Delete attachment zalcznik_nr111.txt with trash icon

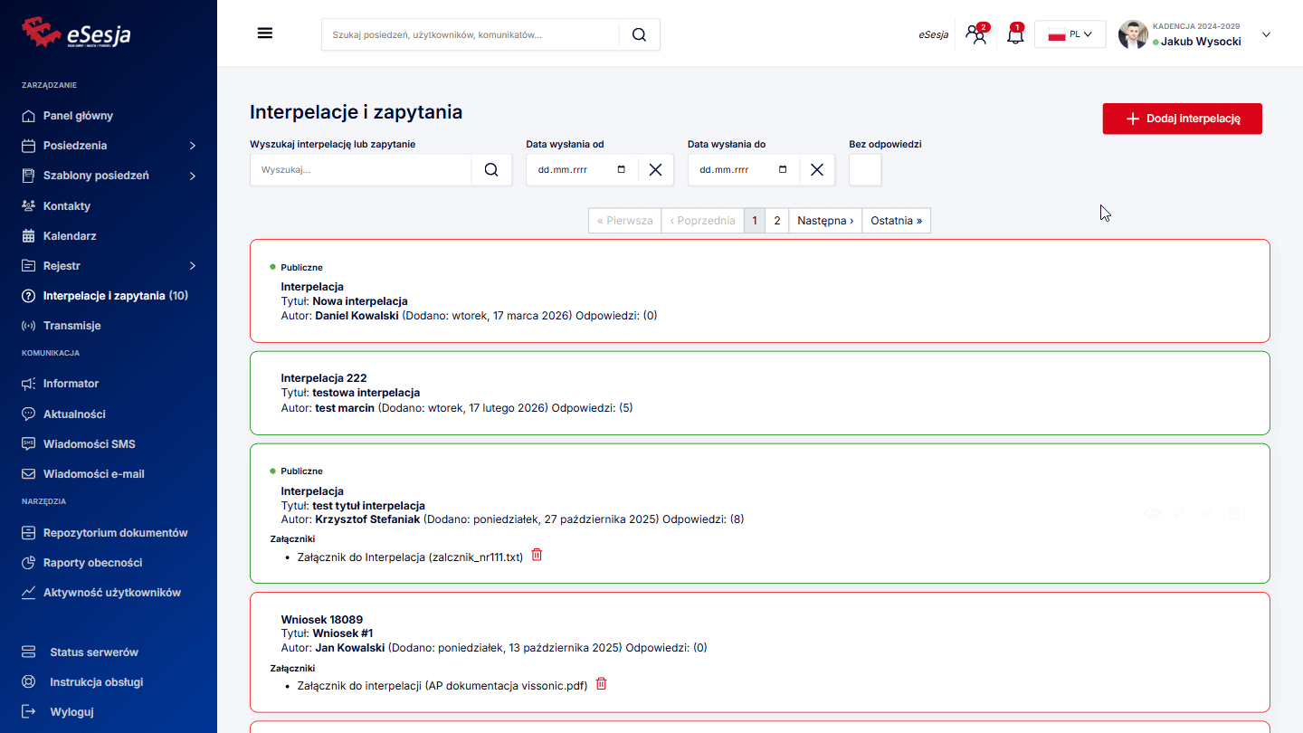[537, 555]
